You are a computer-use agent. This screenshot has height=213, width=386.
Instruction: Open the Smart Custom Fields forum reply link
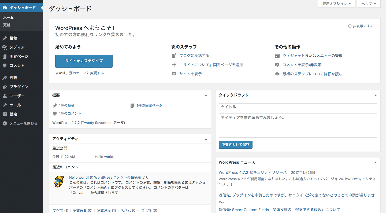[x=279, y=210]
